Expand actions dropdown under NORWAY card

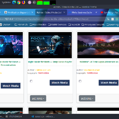point(87,98)
